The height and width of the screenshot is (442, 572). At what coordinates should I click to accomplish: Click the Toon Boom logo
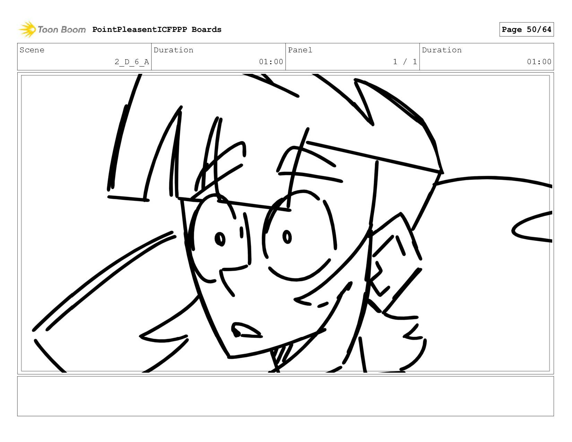(x=52, y=29)
